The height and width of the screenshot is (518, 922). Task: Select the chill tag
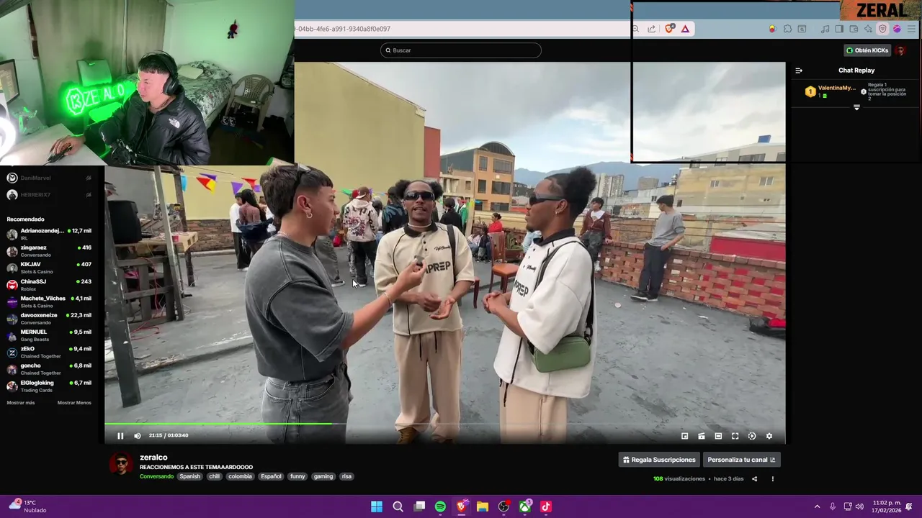(x=214, y=476)
